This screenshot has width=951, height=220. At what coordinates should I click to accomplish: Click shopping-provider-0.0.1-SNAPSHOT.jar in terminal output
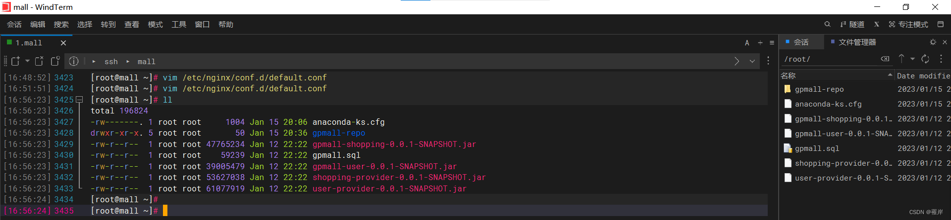pyautogui.click(x=399, y=178)
